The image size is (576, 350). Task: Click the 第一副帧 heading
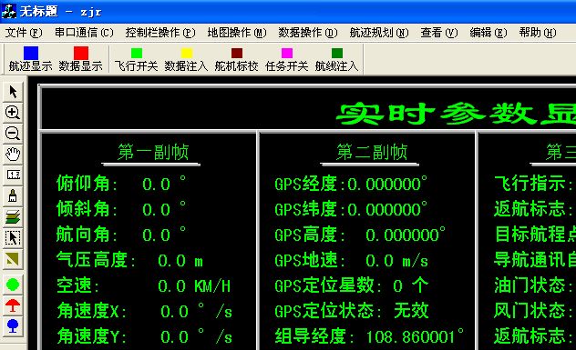tap(153, 152)
